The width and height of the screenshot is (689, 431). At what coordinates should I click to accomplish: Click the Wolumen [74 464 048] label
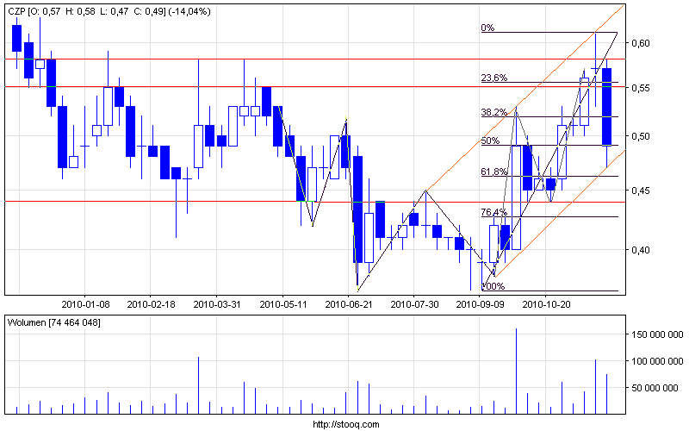[x=54, y=322]
